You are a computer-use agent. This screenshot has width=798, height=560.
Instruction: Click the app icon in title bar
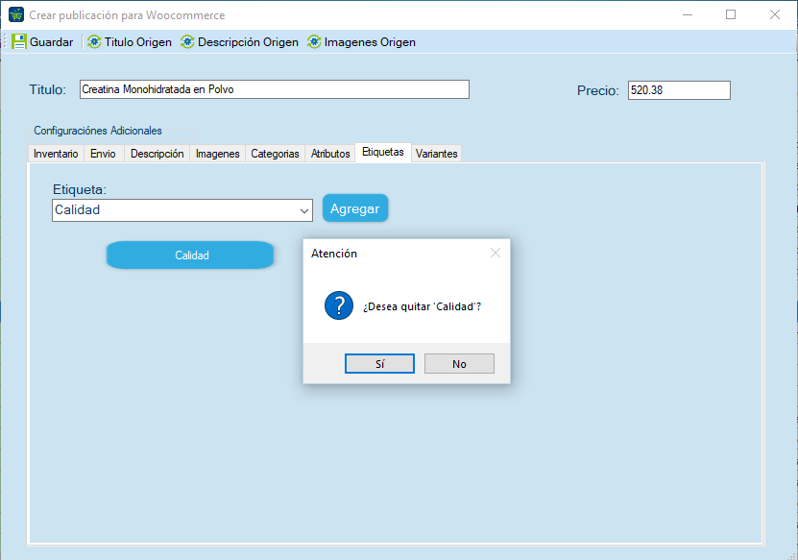16,14
